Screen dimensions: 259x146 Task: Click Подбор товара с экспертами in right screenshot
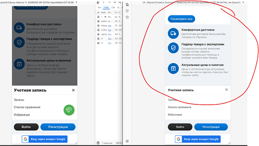click(x=203, y=44)
